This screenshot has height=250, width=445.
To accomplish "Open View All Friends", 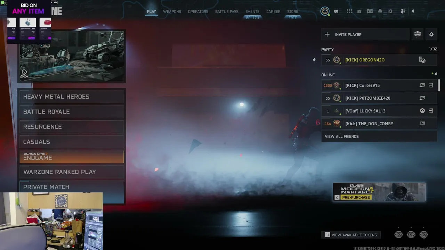I will pos(379,136).
